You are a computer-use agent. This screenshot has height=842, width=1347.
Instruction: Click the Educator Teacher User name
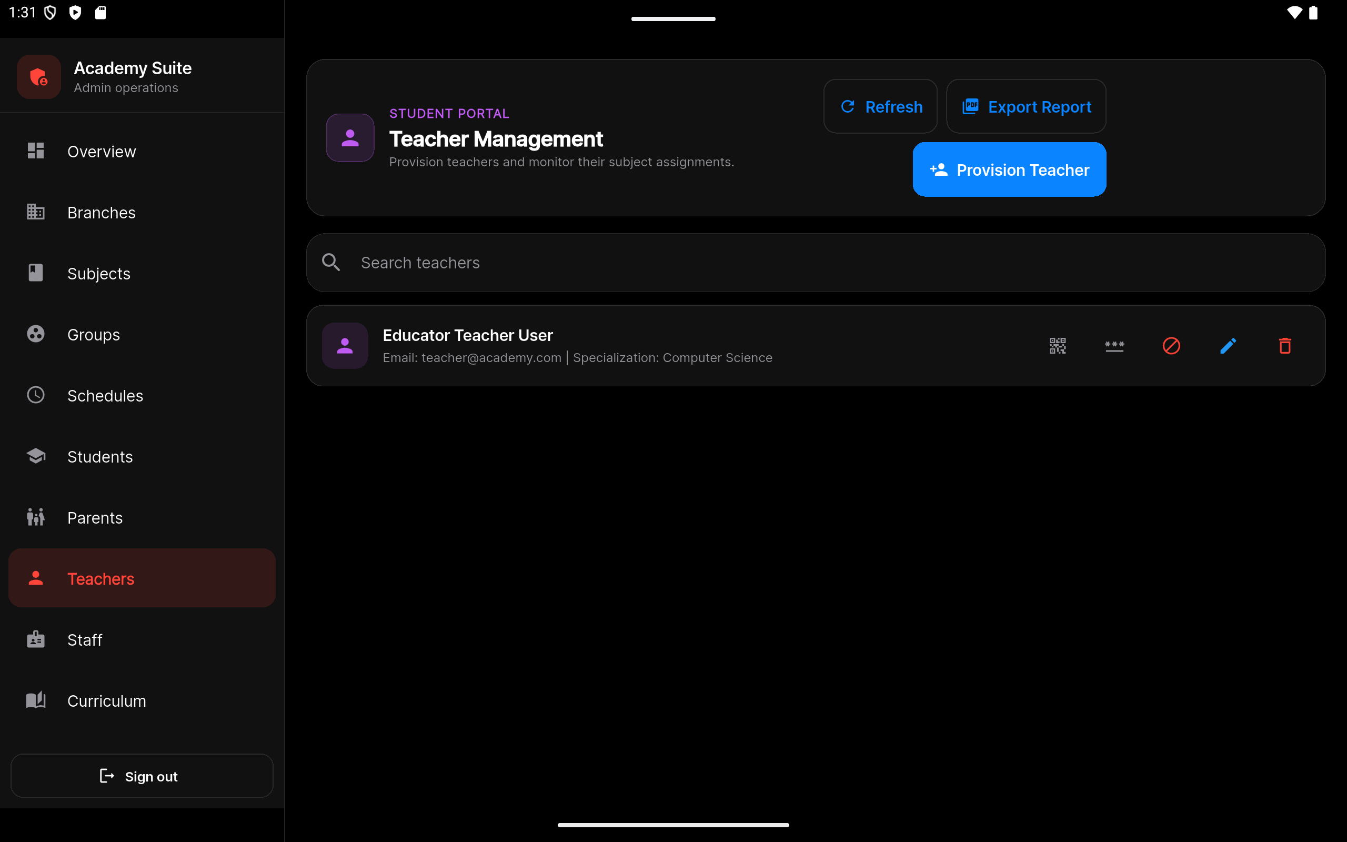[x=468, y=335]
